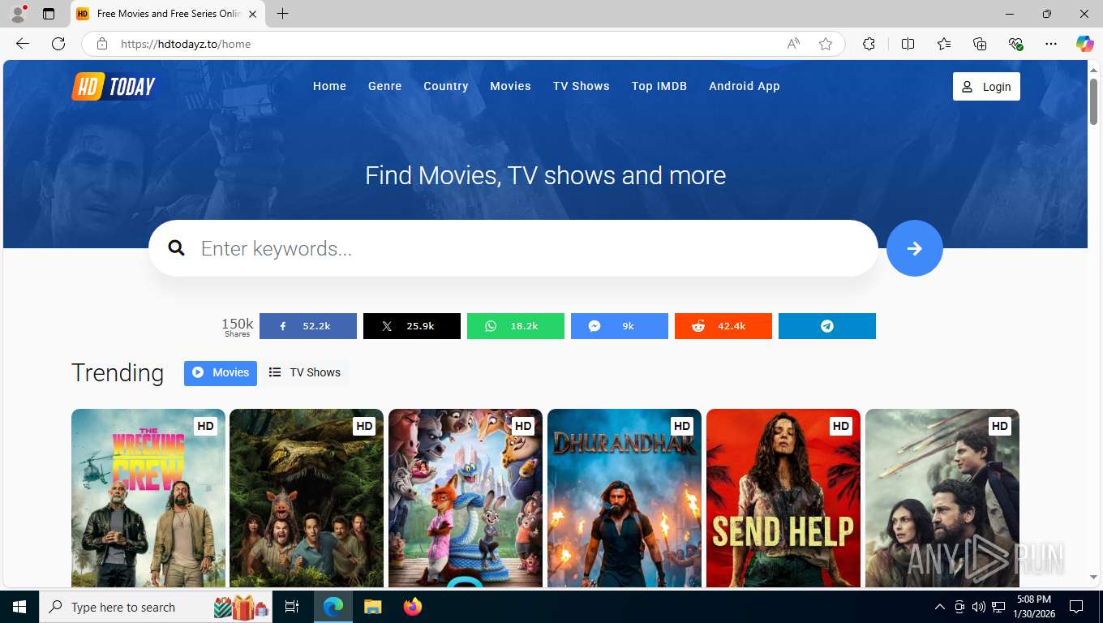The image size is (1103, 623).
Task: Open Country dropdown menu
Action: tap(446, 86)
